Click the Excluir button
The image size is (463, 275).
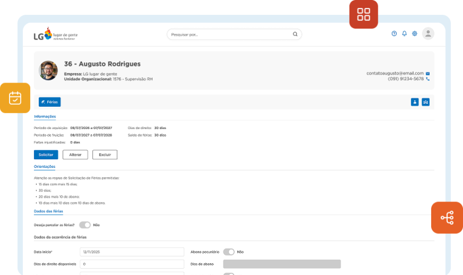pyautogui.click(x=105, y=154)
